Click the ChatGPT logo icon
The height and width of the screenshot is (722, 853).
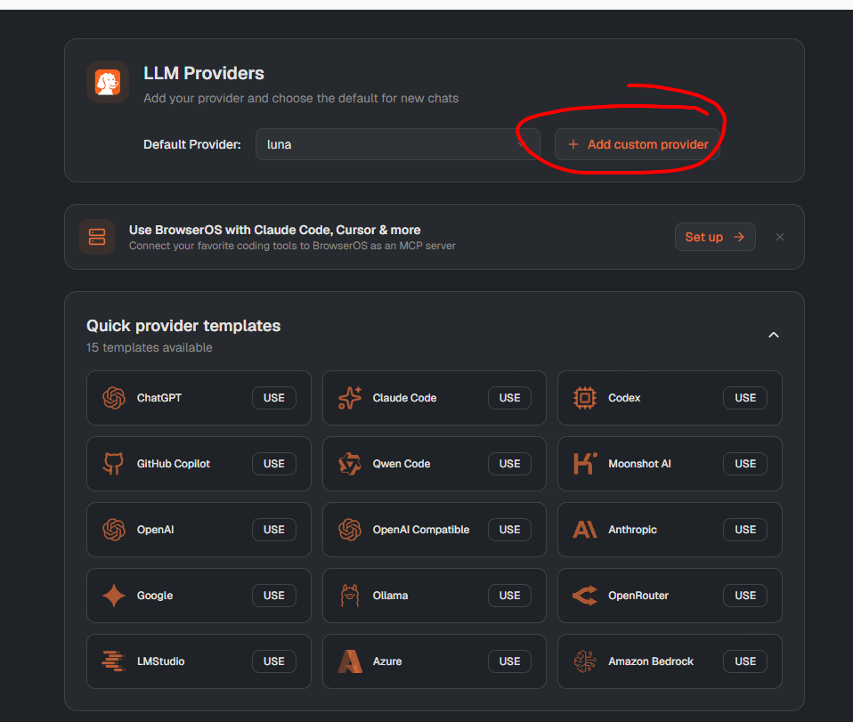coord(114,398)
